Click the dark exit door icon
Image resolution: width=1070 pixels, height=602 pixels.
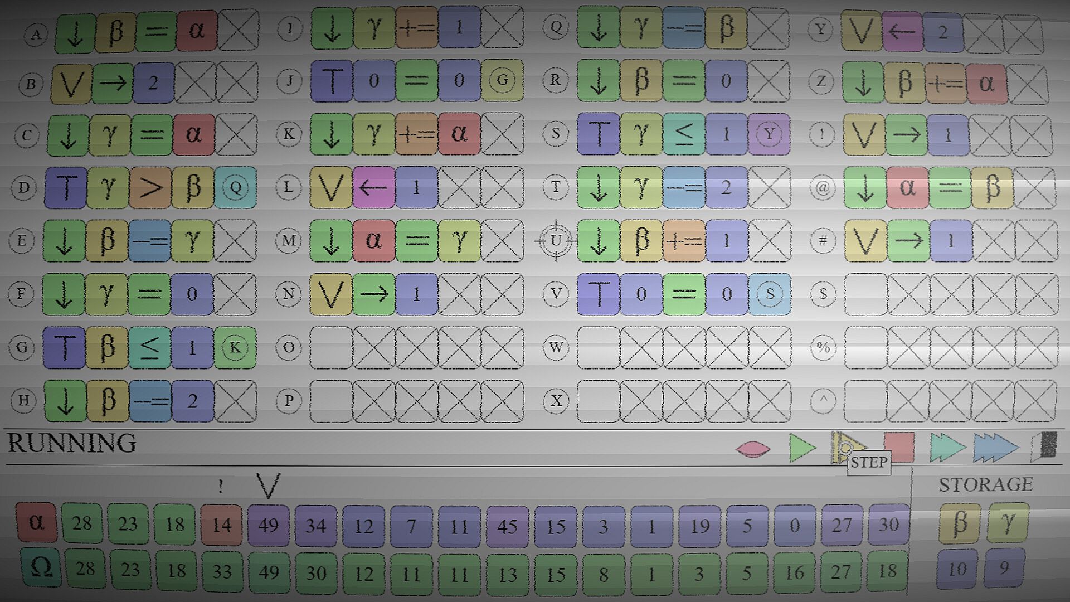[x=1045, y=446]
